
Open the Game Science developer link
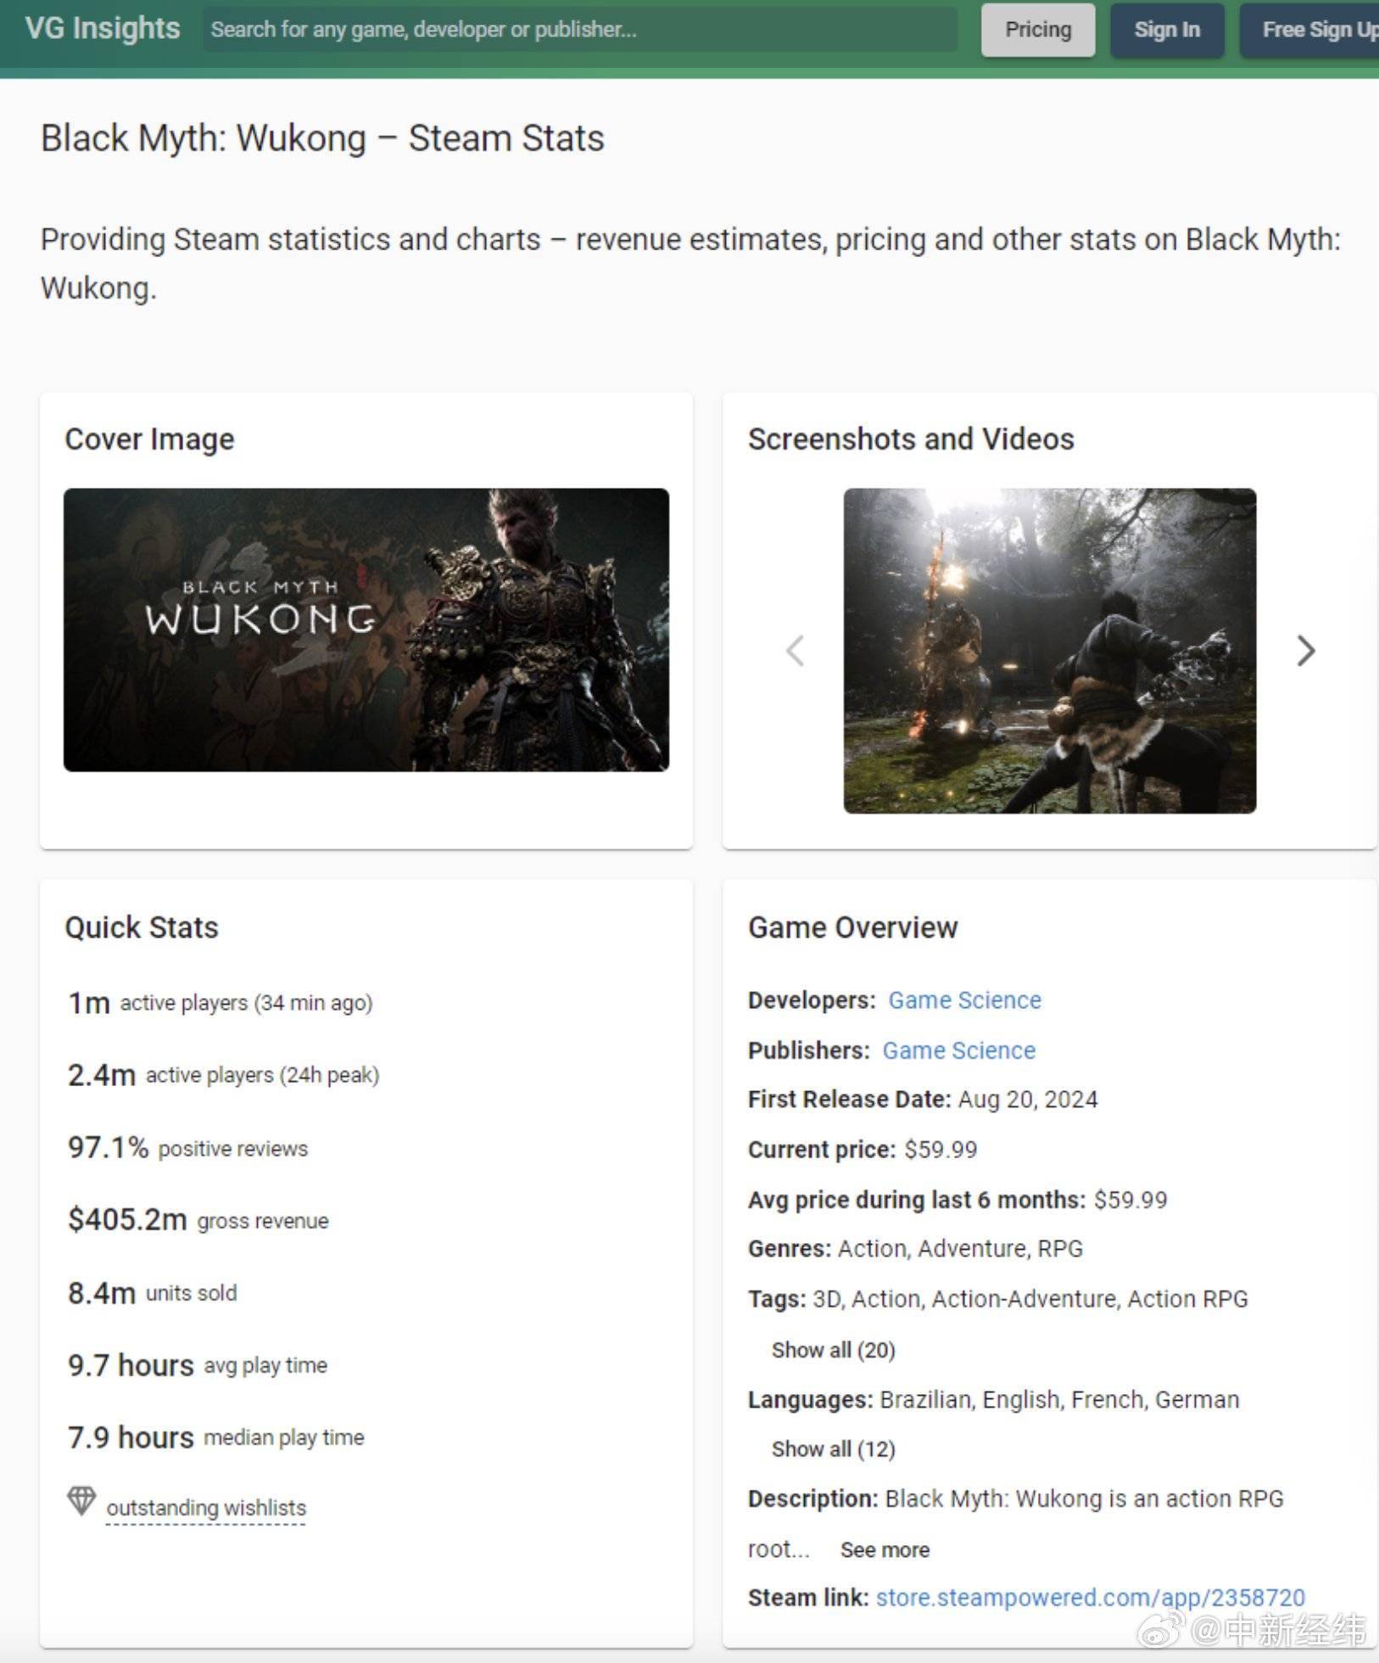[x=964, y=1000]
